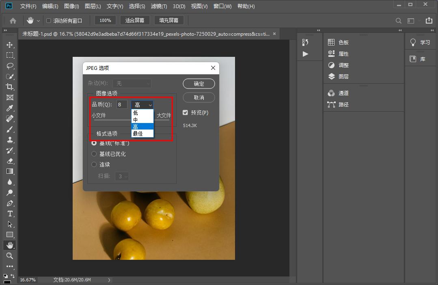This screenshot has width=438, height=285.
Task: Select the Zoom tool
Action: (9, 256)
